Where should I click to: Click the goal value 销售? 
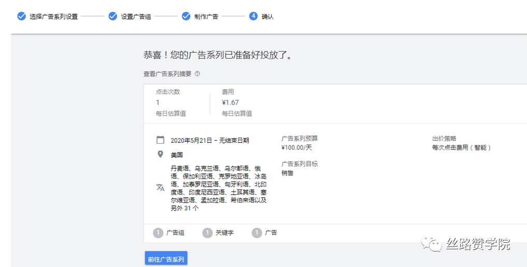[288, 173]
